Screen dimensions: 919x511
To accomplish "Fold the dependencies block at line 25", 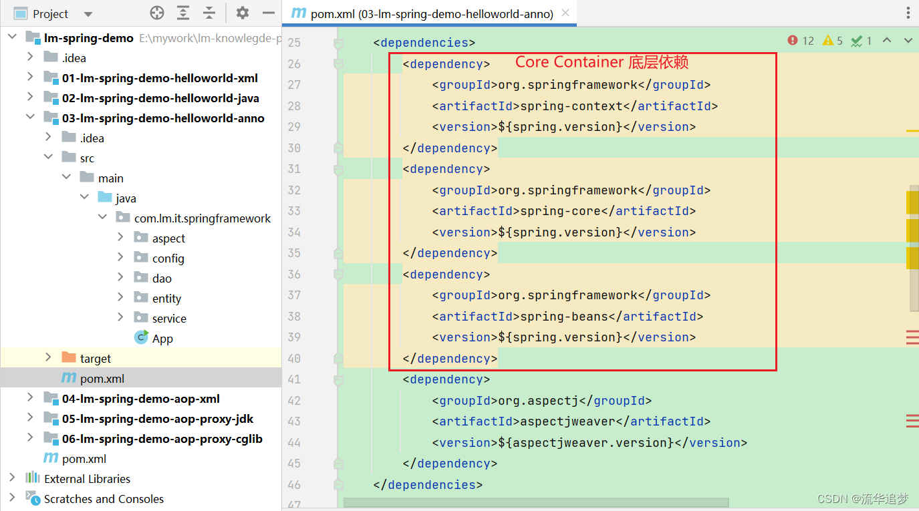I will 338,43.
